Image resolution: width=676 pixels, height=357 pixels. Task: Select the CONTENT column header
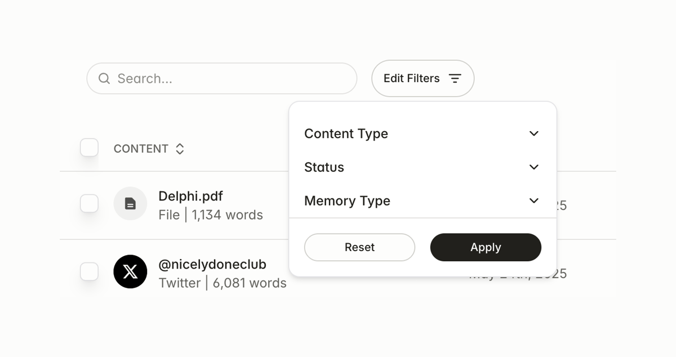click(141, 148)
